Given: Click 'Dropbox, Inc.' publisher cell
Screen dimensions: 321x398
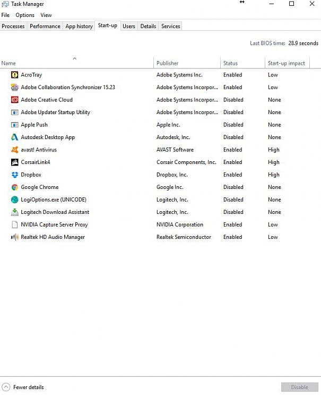Looking at the screenshot, I should coord(172,175).
